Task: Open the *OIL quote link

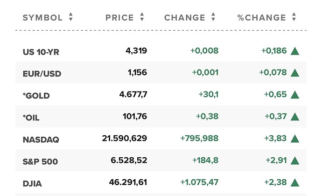Action: [31, 118]
